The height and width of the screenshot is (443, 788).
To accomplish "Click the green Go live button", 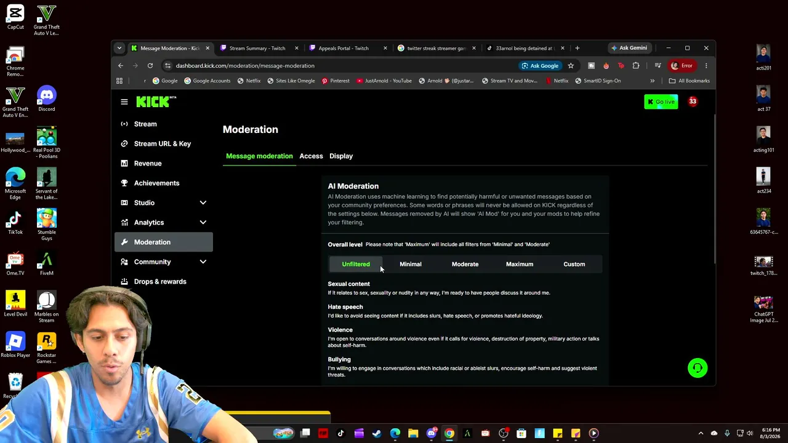I will point(661,102).
